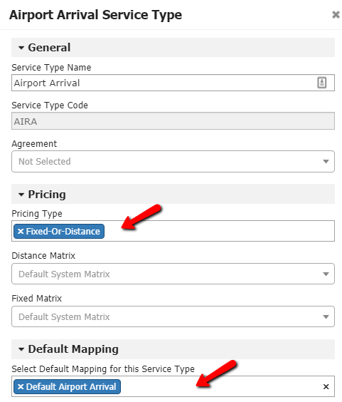This screenshot has height=402, width=342.
Task: Collapse the General section triangle
Action: click(x=21, y=48)
